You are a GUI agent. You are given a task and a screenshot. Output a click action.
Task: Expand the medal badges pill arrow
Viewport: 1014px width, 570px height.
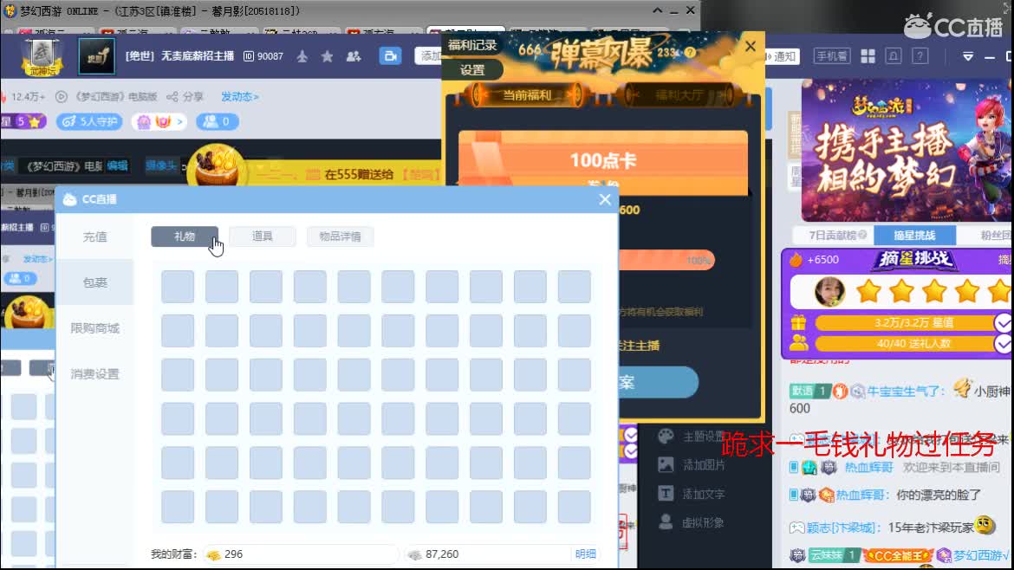pyautogui.click(x=179, y=121)
